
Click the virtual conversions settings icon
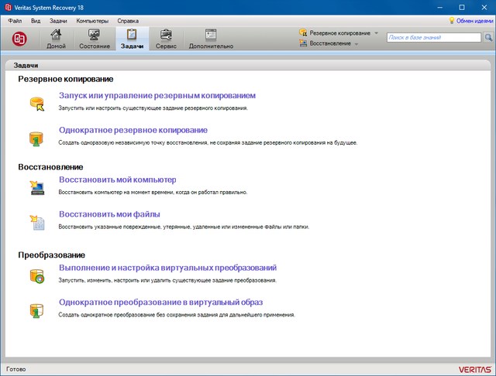click(x=36, y=275)
